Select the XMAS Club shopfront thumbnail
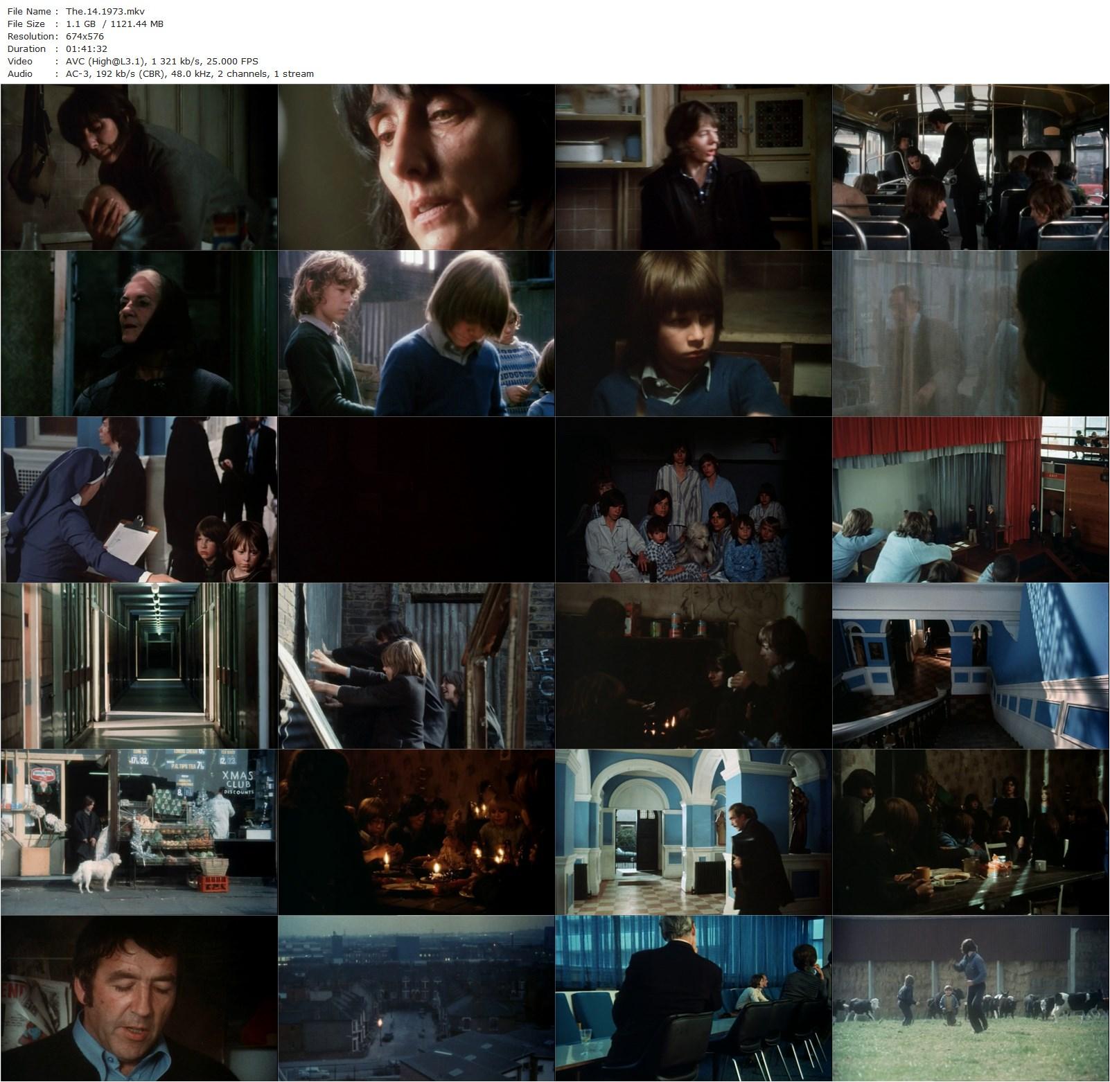Viewport: 1110px width, 1082px height. click(139, 832)
